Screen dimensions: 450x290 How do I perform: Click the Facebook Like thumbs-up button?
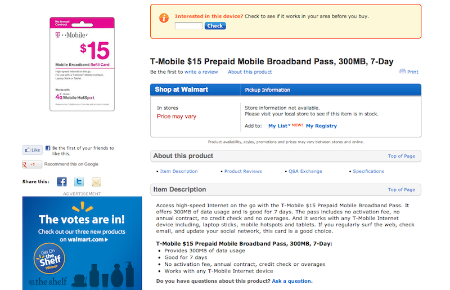pos(33,150)
